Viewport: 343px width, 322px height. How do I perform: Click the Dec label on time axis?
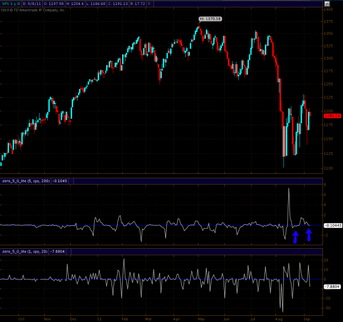click(x=73, y=319)
